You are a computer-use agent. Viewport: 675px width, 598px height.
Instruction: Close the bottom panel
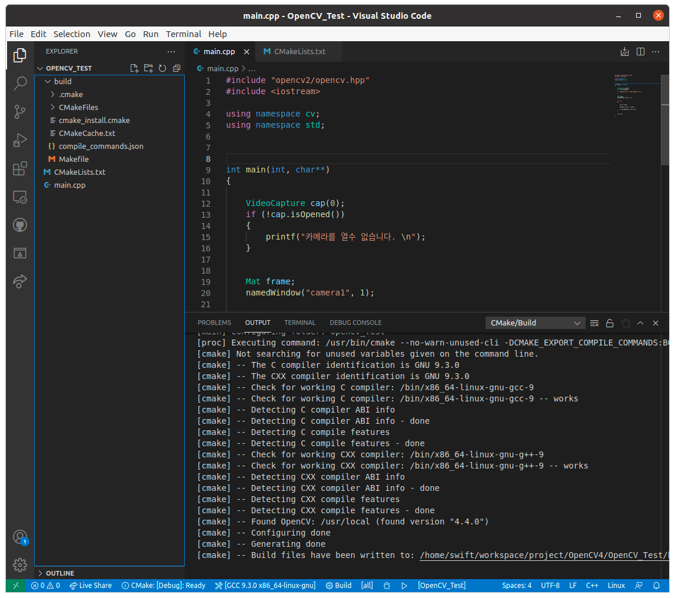pyautogui.click(x=656, y=323)
